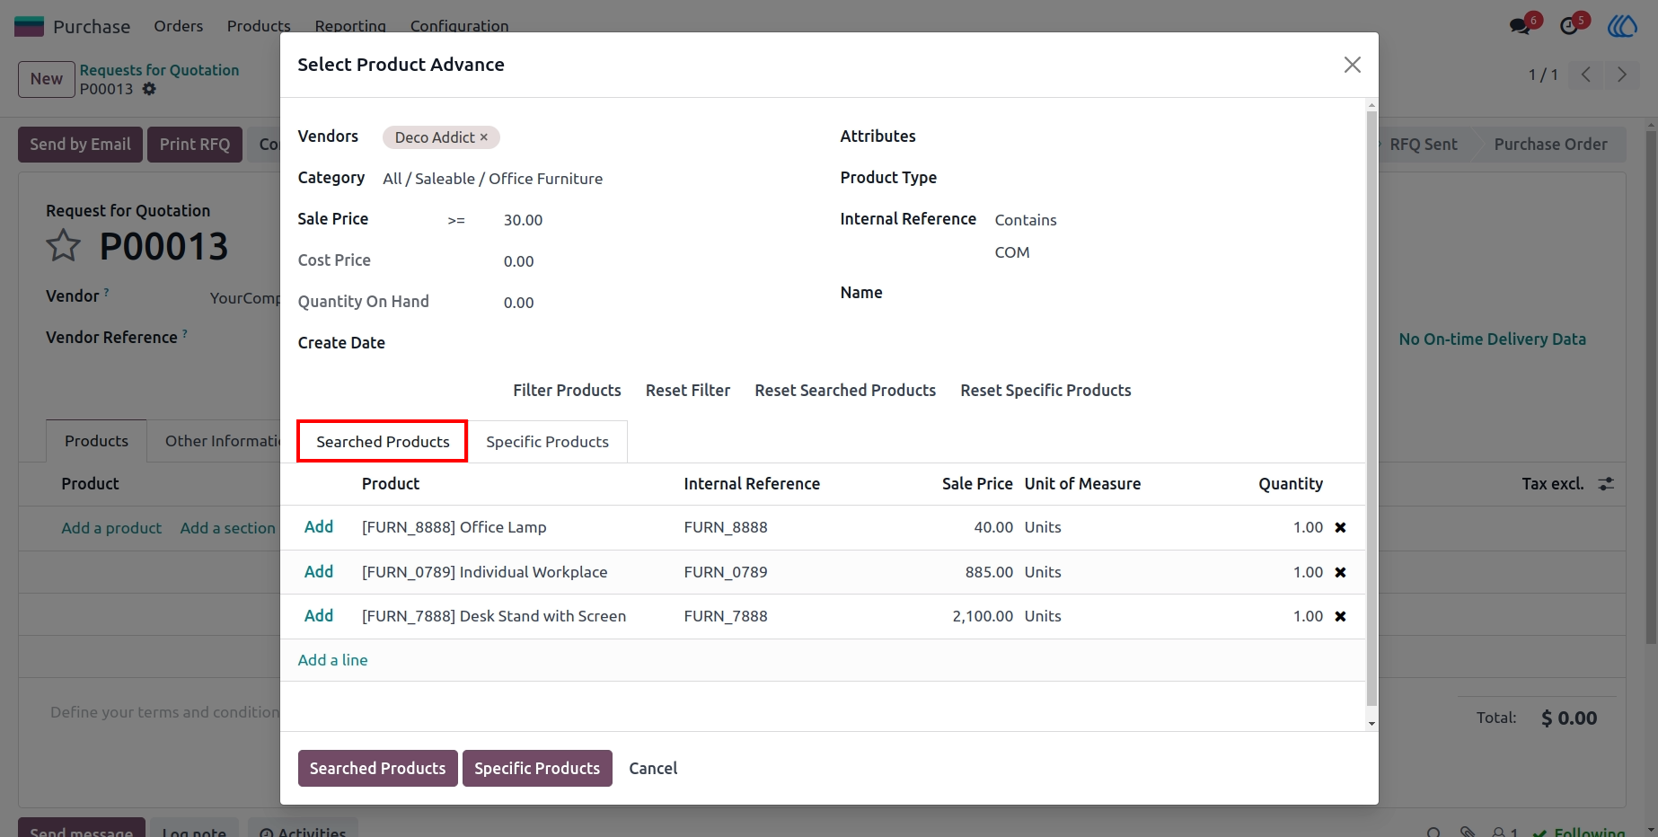The height and width of the screenshot is (837, 1658).
Task: Click the purple Specific Products footer button
Action: click(x=537, y=769)
